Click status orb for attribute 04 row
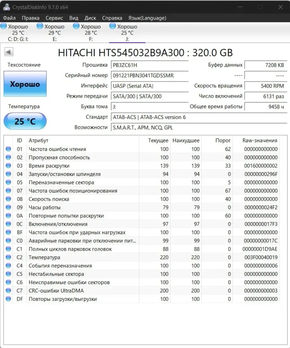Screen dimensions: 290x348 point(8,174)
